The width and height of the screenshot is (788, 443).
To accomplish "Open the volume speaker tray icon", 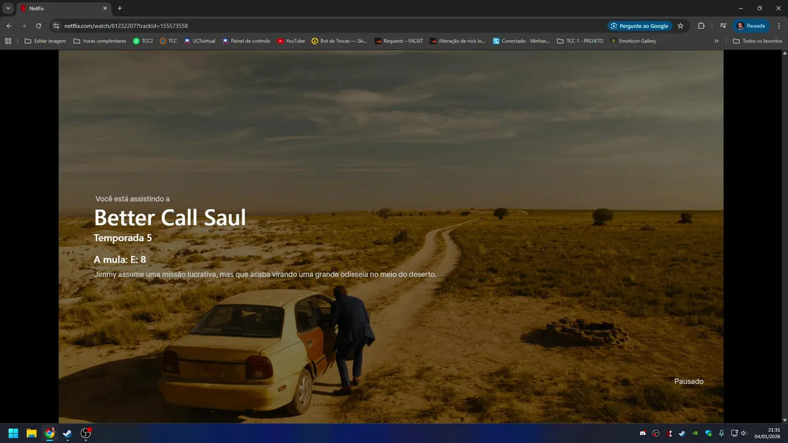I will coord(744,433).
